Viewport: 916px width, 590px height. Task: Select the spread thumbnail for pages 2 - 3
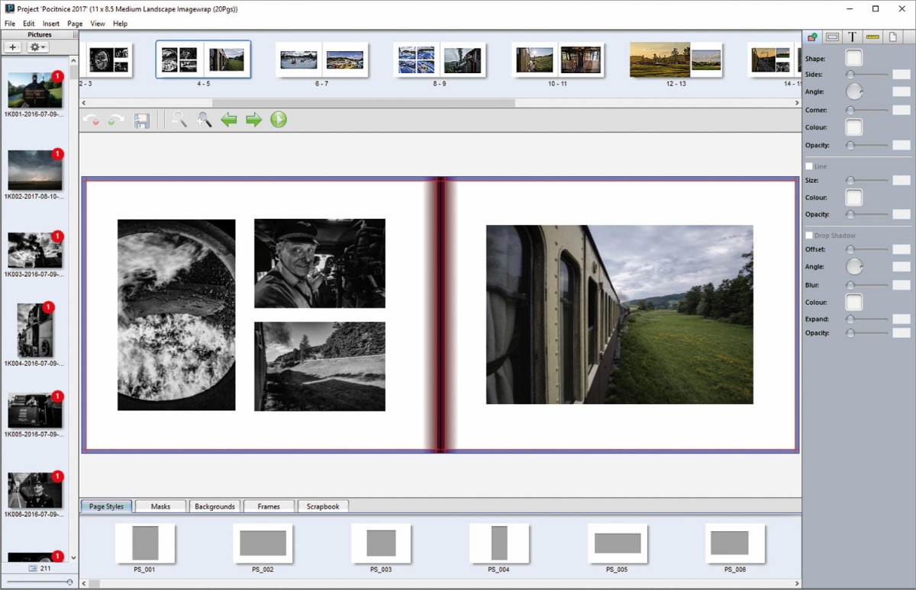(x=106, y=60)
